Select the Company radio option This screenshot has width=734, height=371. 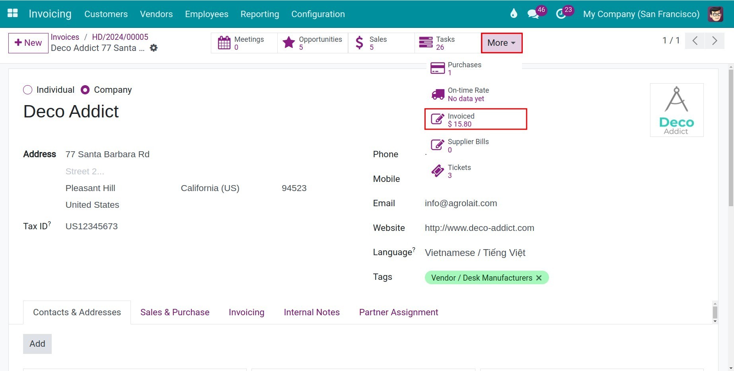[x=85, y=90]
